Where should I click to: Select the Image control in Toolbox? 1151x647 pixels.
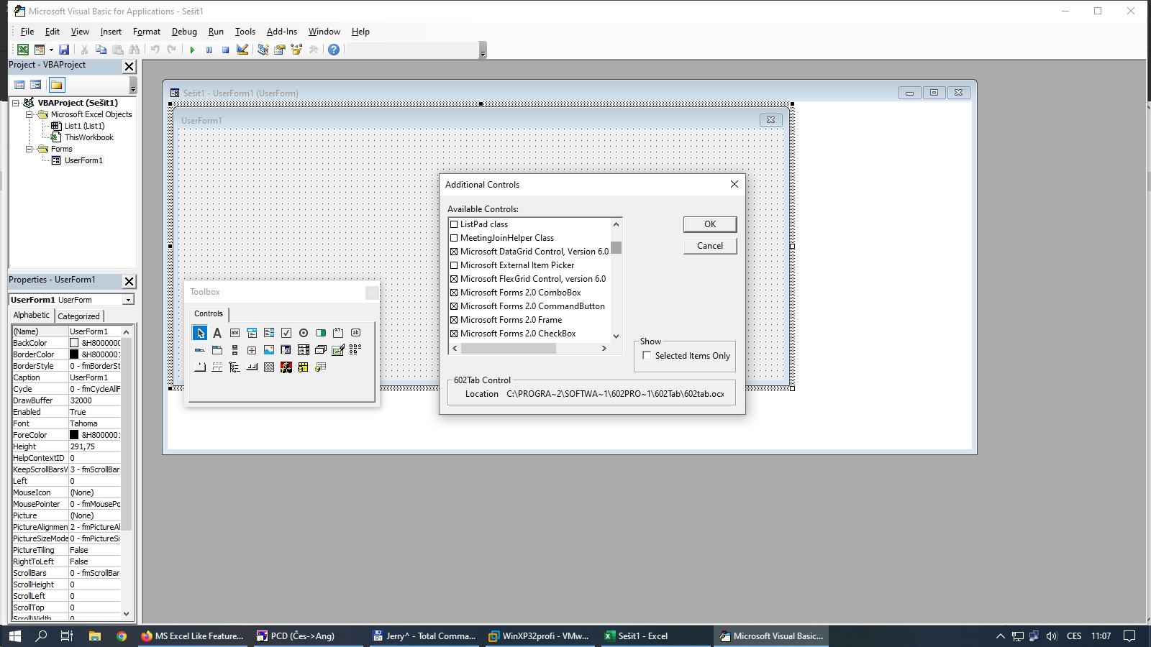point(269,350)
